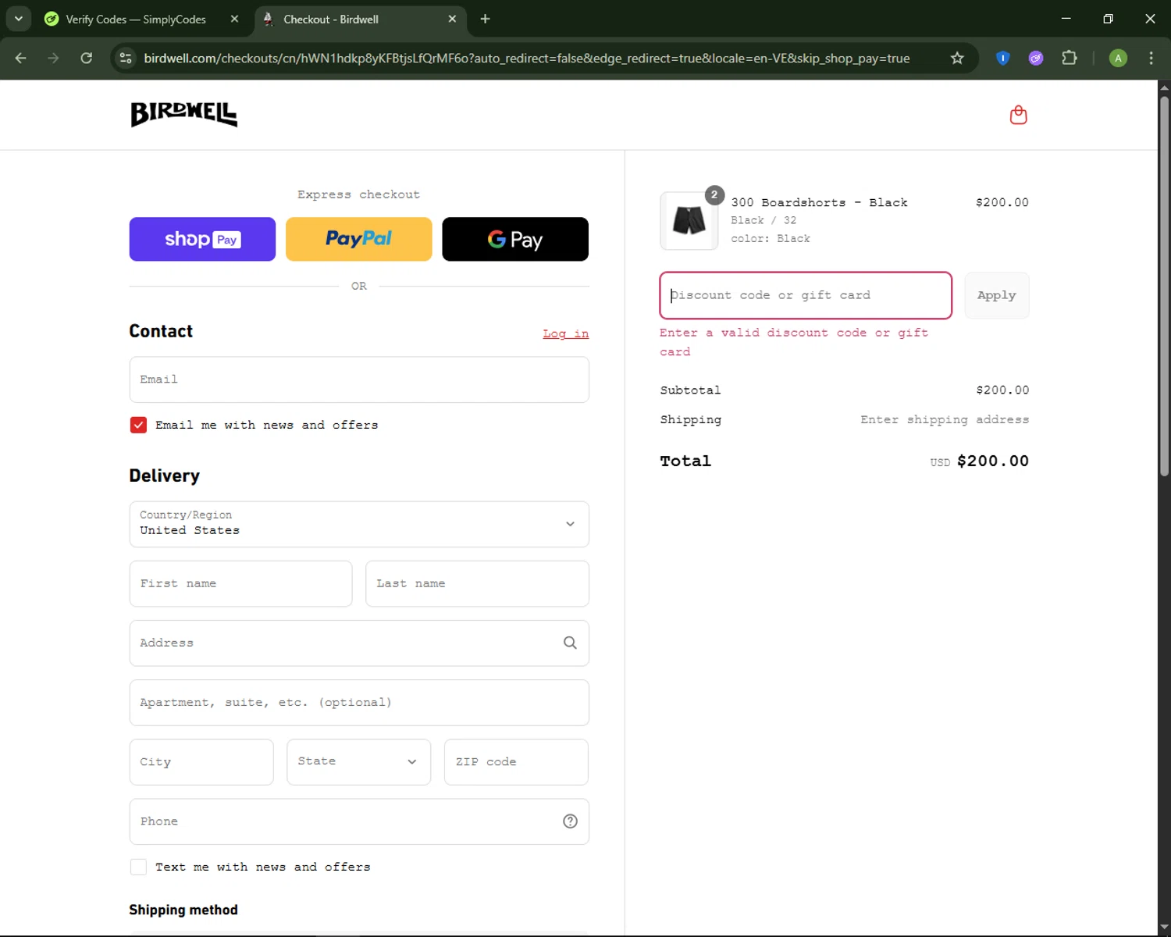Focus the Discount code or gift card field
1171x937 pixels.
pyautogui.click(x=806, y=295)
